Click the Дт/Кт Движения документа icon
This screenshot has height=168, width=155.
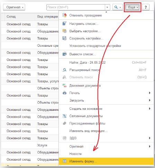64,86
